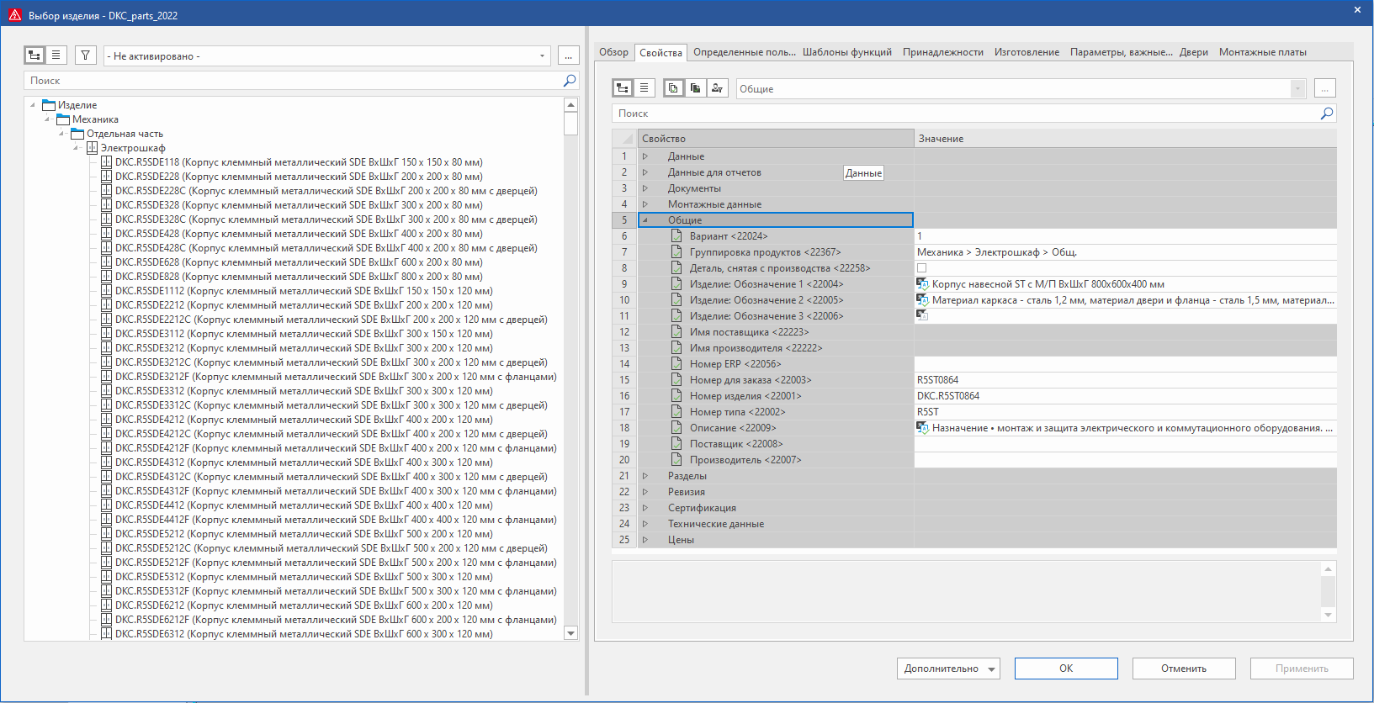The image size is (1374, 703).
Task: Switch left panel to list view
Action: click(56, 55)
